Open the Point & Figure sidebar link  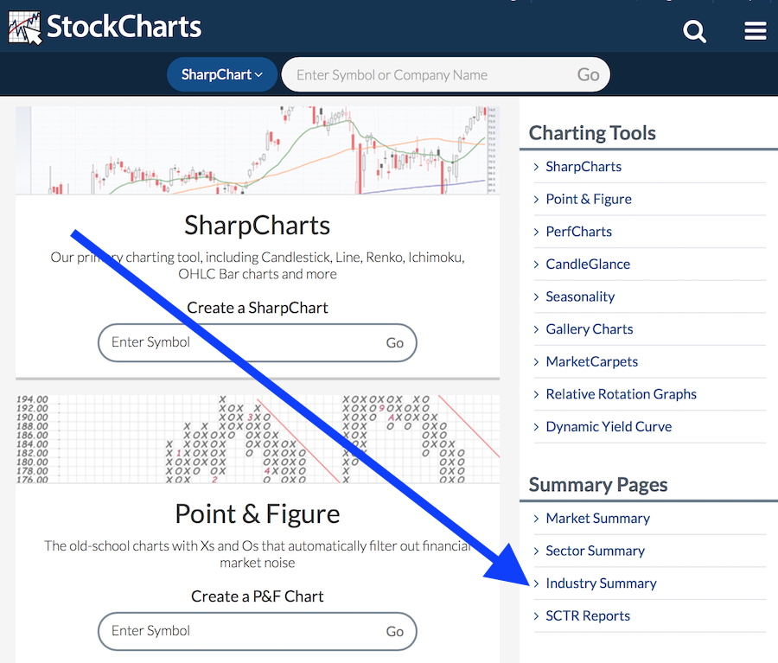589,199
